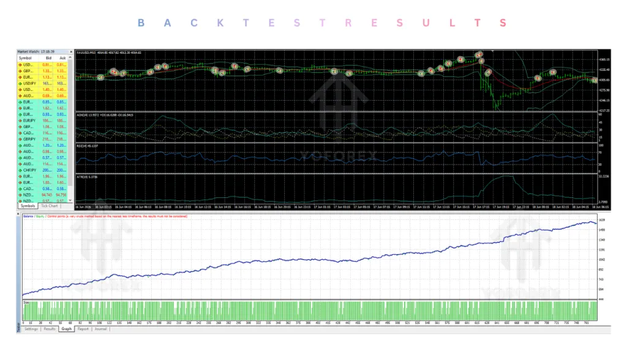The image size is (627, 352).
Task: Select the GBPJPY symbol name
Action: pyautogui.click(x=29, y=139)
